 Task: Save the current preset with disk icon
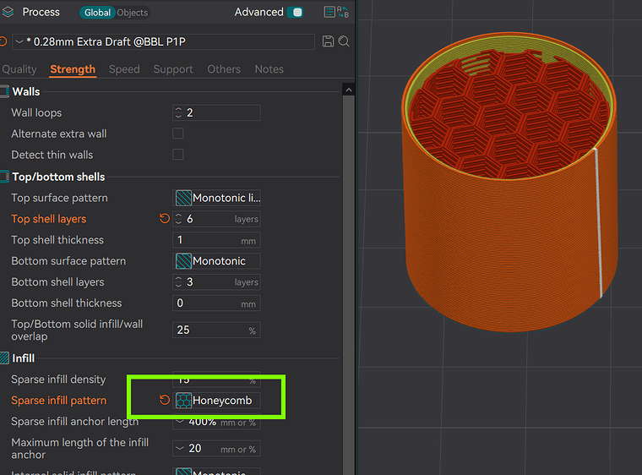(328, 41)
